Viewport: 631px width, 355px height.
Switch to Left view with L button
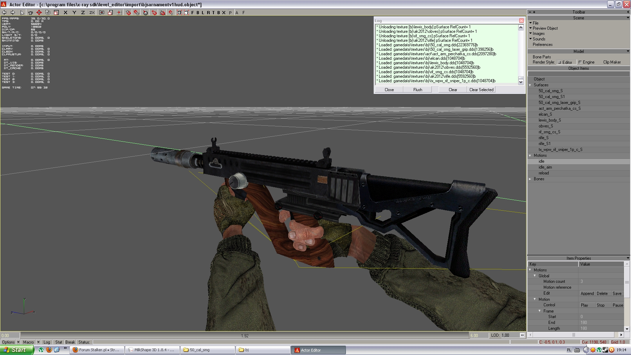point(203,12)
